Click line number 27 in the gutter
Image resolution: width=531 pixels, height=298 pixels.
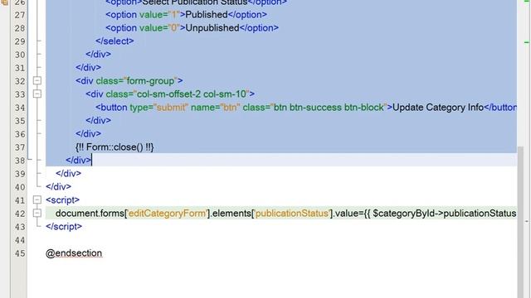20,15
